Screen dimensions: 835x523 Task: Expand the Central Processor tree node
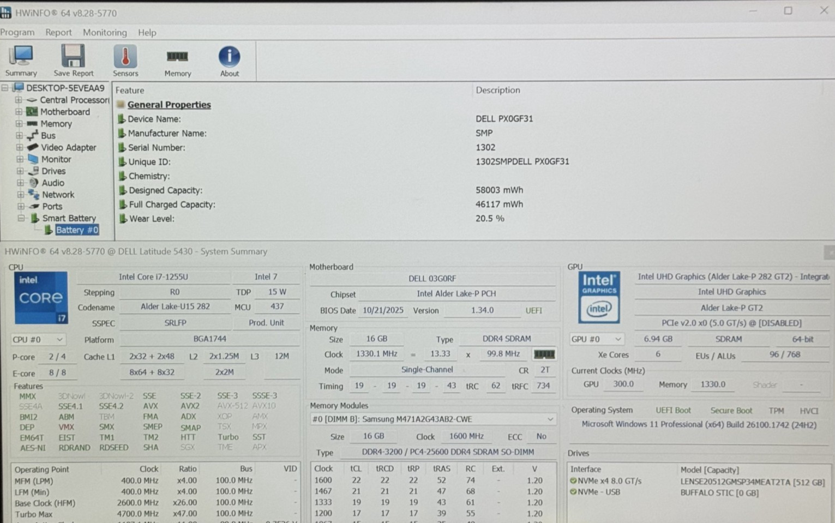coord(19,100)
